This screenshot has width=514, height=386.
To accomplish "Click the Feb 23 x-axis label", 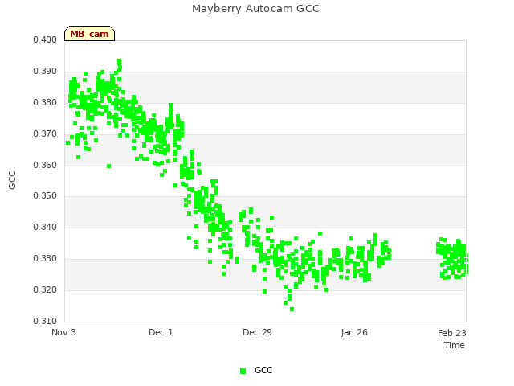I will (x=452, y=333).
